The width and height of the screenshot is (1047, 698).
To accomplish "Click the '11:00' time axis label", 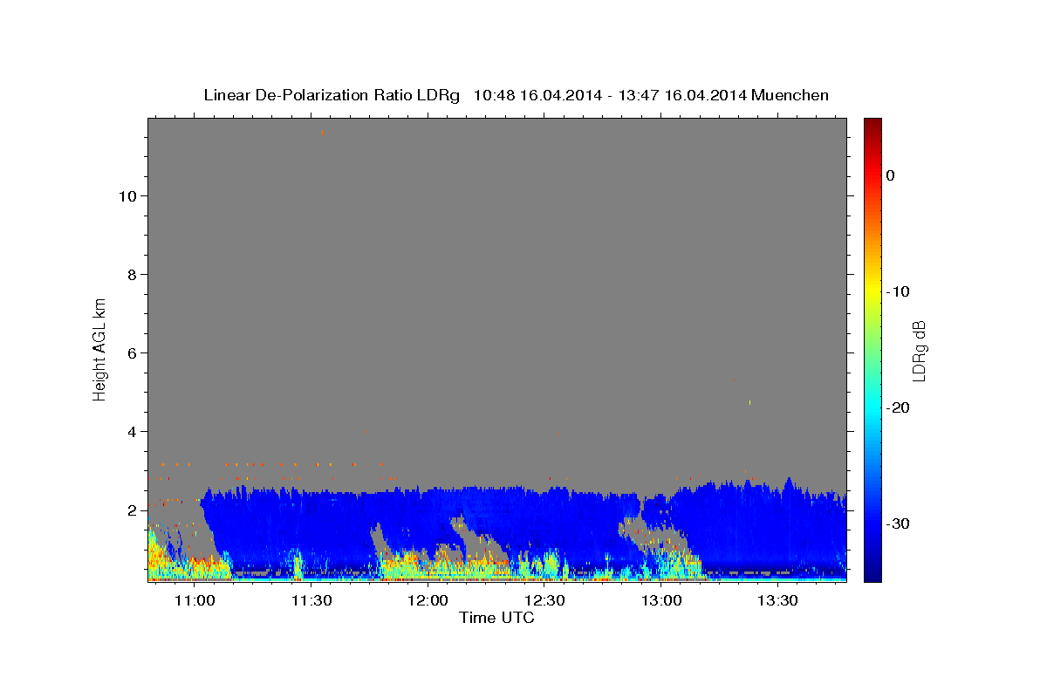I will point(195,600).
